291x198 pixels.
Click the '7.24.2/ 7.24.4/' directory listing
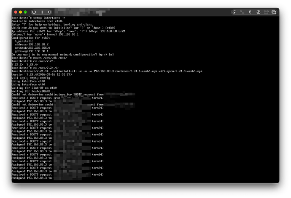point(25,64)
